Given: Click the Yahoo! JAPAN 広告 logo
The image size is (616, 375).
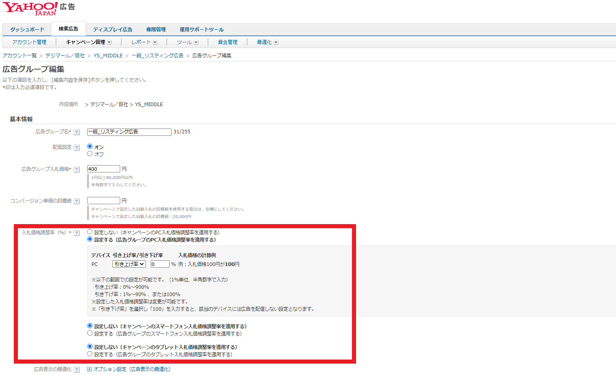Looking at the screenshot, I should tap(39, 9).
